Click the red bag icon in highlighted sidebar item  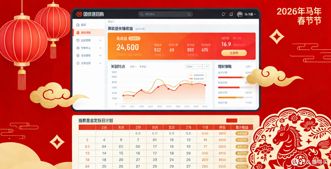pos(78,33)
